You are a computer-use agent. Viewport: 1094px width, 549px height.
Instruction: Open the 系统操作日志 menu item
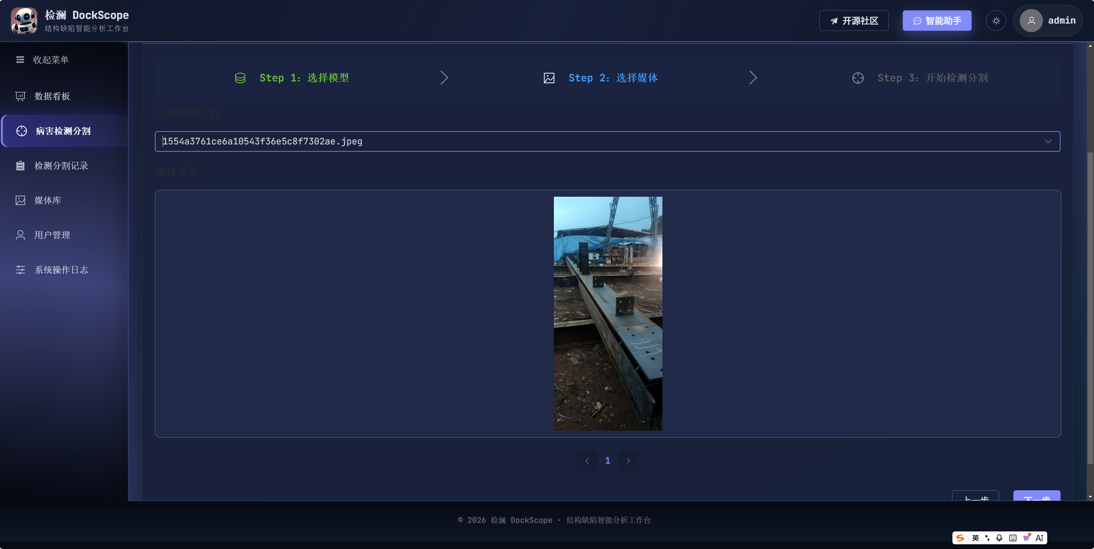pyautogui.click(x=64, y=270)
